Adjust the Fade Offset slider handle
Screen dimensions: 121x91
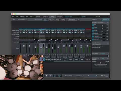(108, 56)
